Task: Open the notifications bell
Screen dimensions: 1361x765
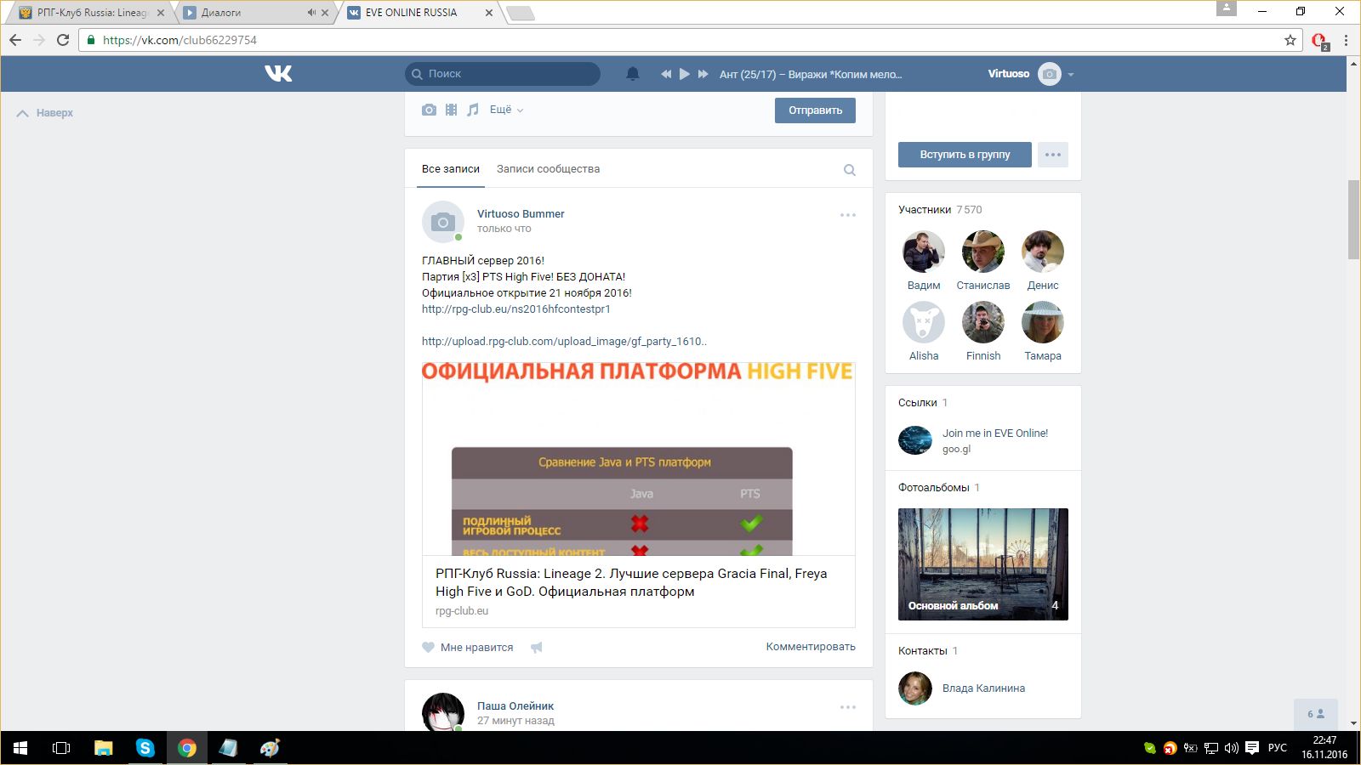Action: (632, 74)
